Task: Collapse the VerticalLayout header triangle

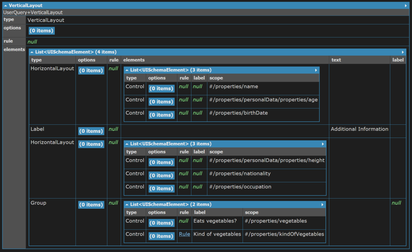Action: [x=5, y=6]
